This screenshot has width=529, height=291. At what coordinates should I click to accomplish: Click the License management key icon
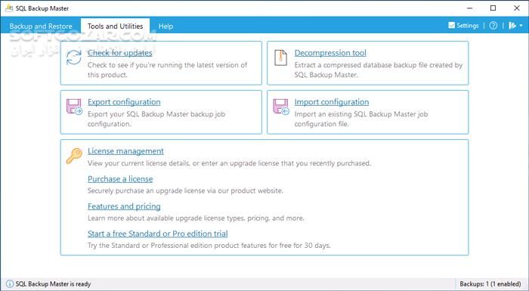[x=74, y=156]
